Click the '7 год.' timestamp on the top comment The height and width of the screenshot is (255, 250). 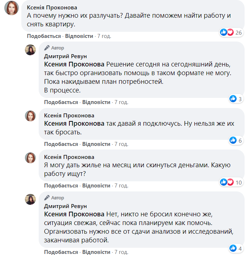(x=104, y=36)
